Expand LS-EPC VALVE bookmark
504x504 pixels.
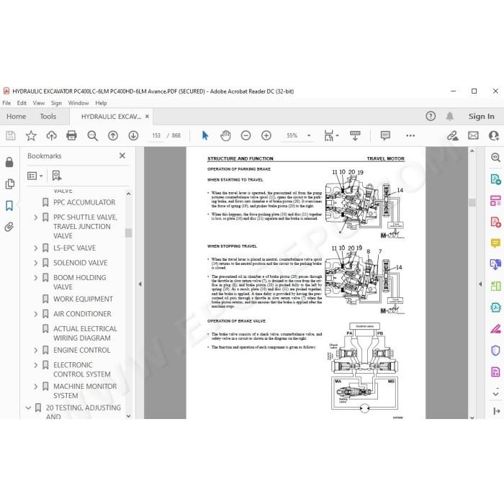tap(36, 248)
